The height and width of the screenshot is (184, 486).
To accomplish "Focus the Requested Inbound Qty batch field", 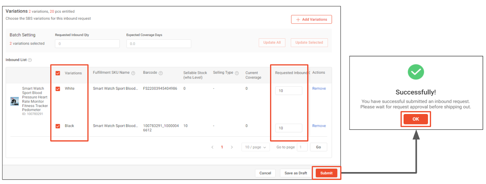I will (87, 44).
